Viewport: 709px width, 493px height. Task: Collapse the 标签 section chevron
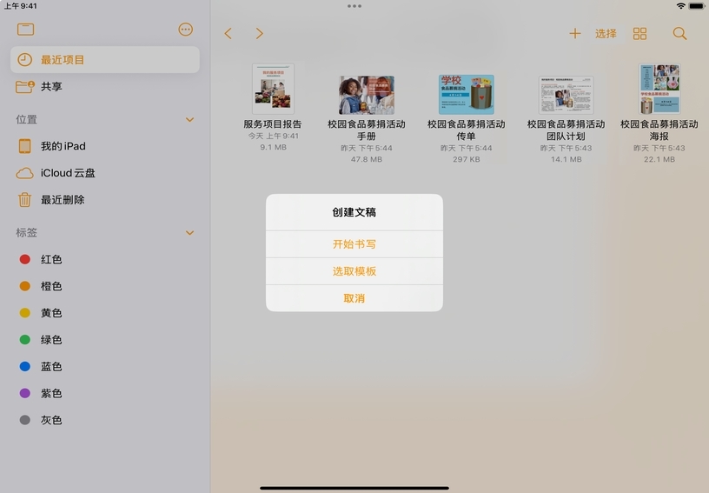click(x=189, y=233)
